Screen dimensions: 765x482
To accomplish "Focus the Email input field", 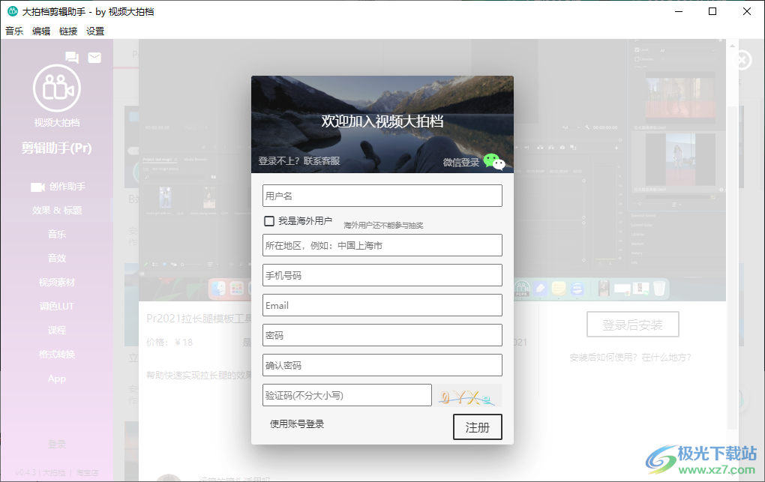I will (382, 305).
